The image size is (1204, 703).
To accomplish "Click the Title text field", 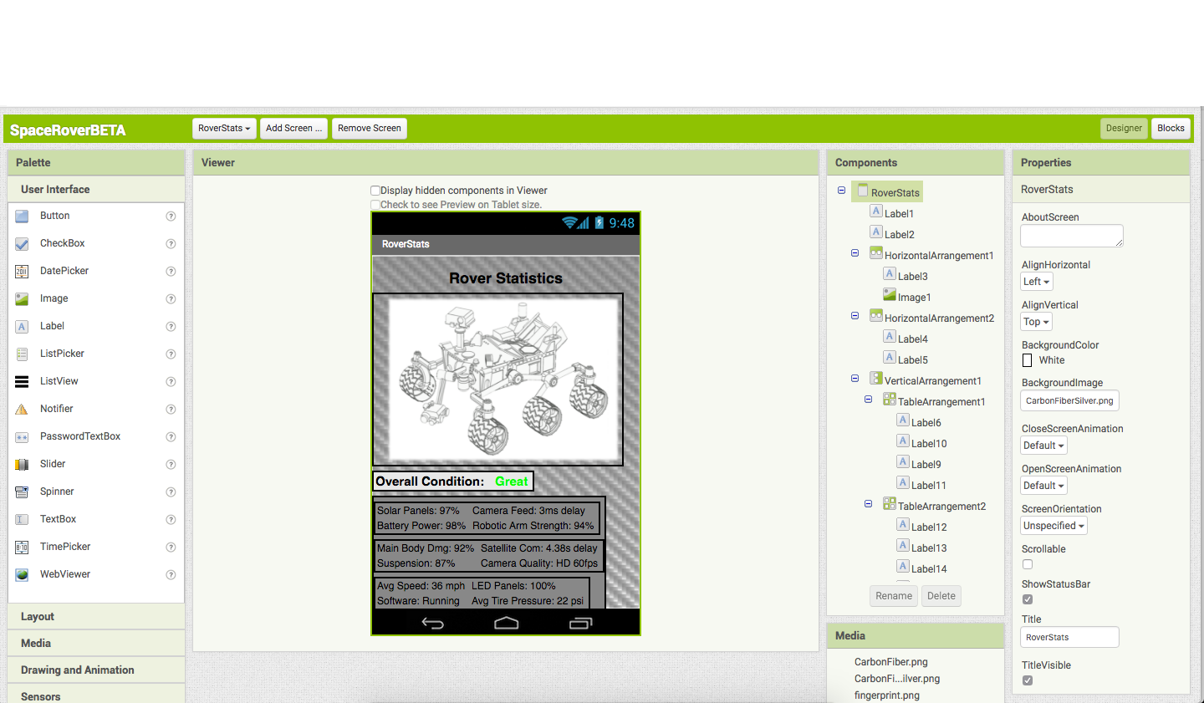I will pyautogui.click(x=1069, y=638).
